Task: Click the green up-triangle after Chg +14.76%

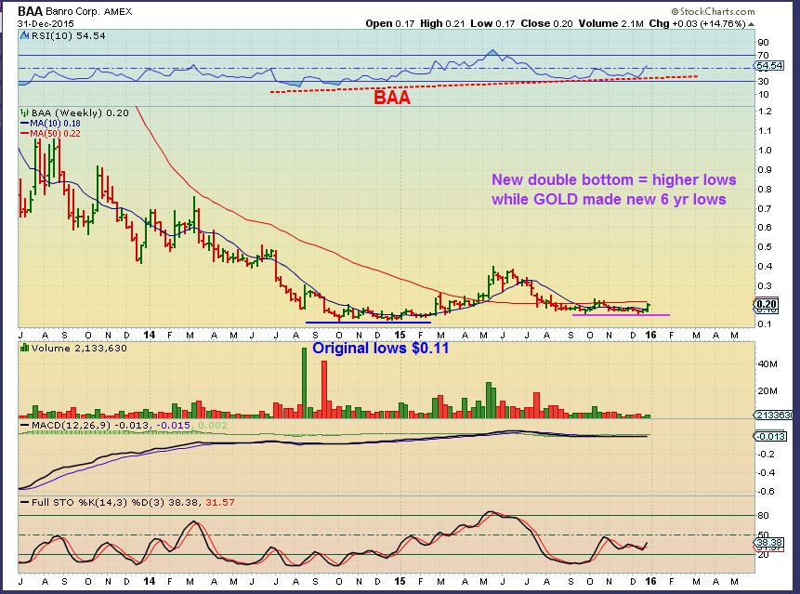Action: pyautogui.click(x=751, y=24)
